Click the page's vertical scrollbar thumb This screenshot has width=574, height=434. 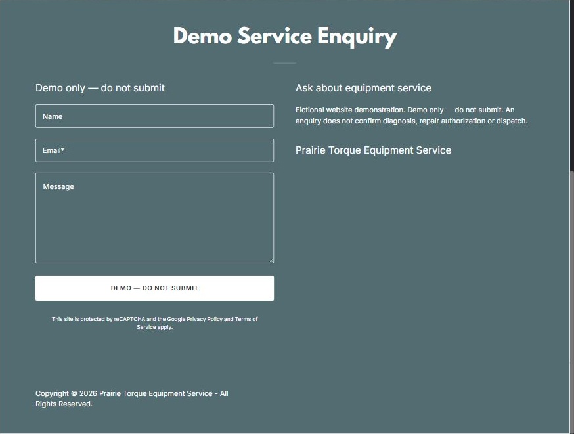tap(572, 302)
